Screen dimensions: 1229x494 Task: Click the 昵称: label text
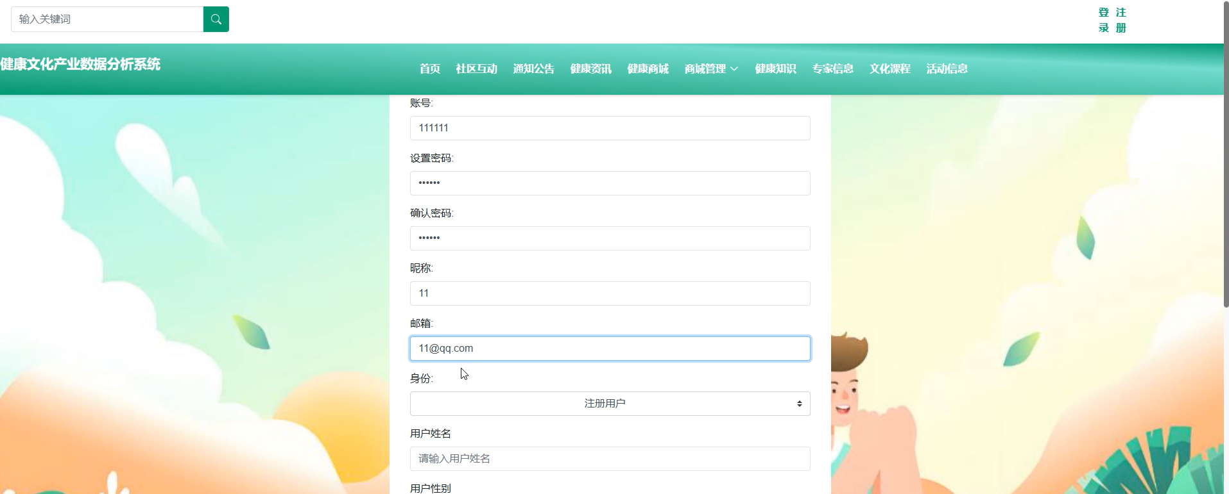(x=422, y=268)
